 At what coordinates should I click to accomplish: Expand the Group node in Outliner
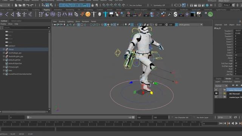pos(4,49)
